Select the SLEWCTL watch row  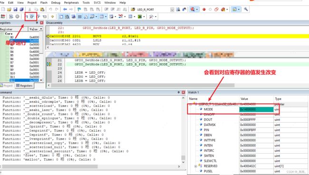(248, 161)
